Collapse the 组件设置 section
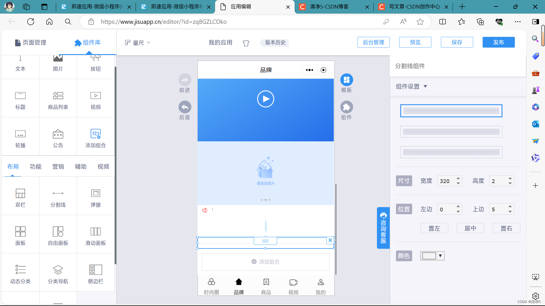This screenshot has width=545, height=306. click(x=425, y=86)
